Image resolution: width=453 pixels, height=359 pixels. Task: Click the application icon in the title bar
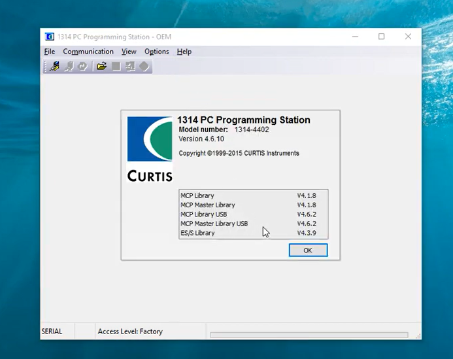click(x=50, y=37)
